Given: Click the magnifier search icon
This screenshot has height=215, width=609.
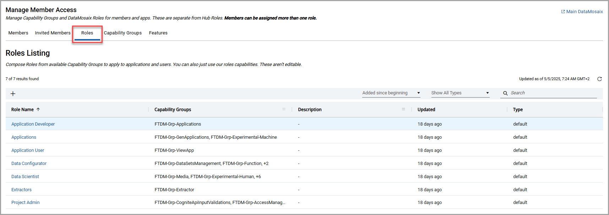Looking at the screenshot, I should click(505, 93).
